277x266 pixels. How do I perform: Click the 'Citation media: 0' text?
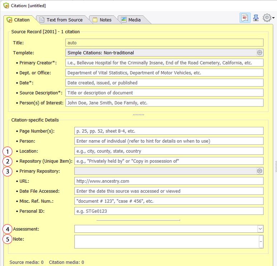pyautogui.click(x=66, y=262)
